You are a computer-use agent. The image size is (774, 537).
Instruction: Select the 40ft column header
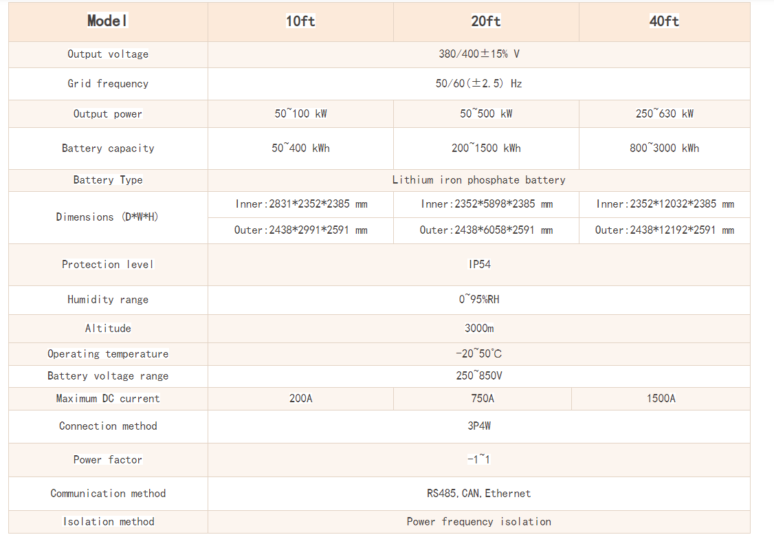[x=664, y=21]
